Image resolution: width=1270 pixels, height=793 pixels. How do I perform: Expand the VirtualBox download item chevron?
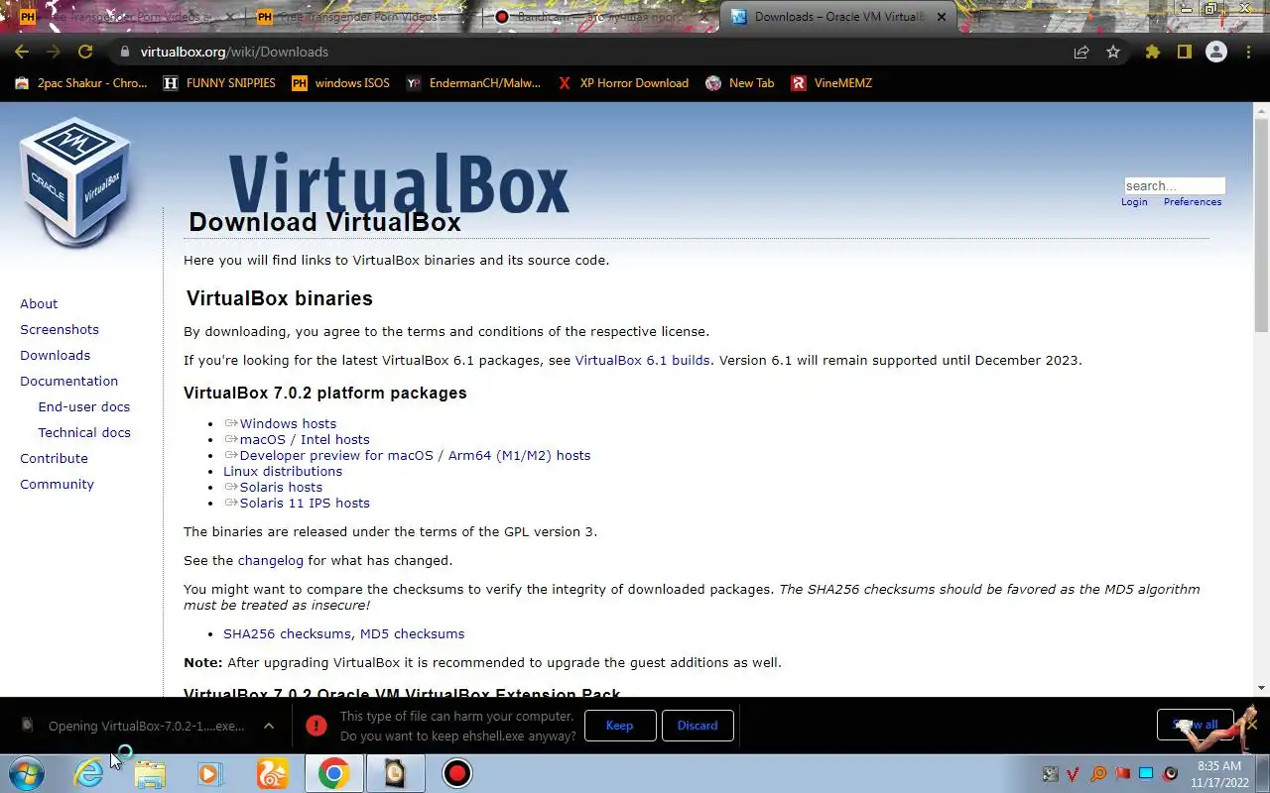(x=269, y=726)
